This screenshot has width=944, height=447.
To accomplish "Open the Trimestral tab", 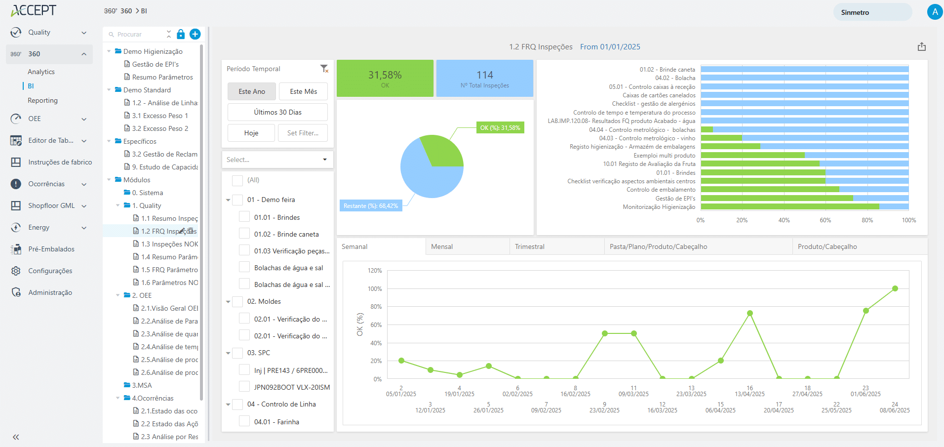I will [x=529, y=246].
